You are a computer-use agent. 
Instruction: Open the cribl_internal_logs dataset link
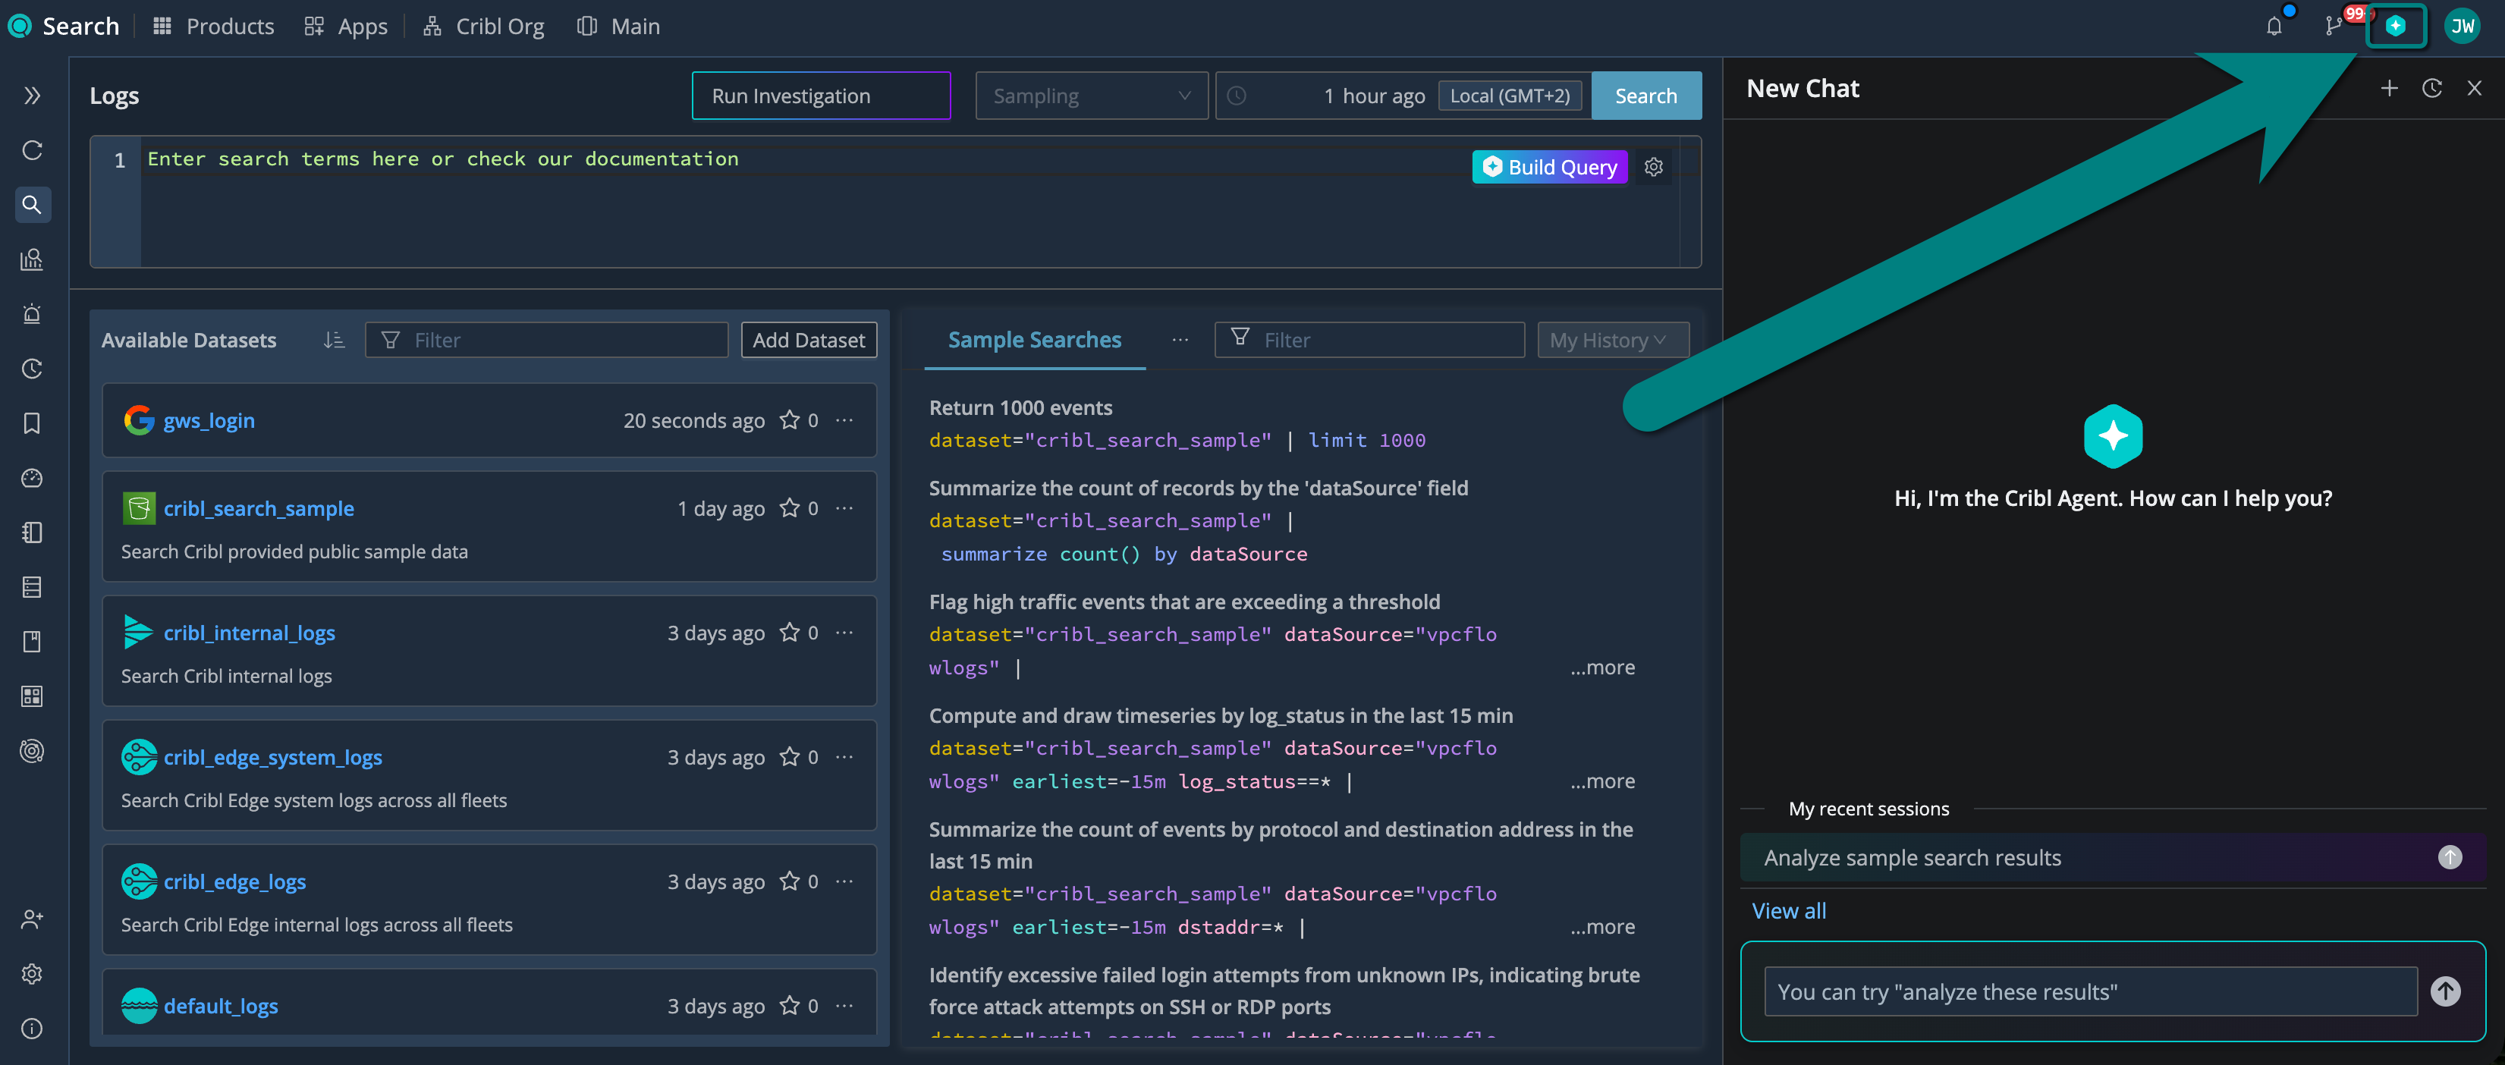coord(249,633)
